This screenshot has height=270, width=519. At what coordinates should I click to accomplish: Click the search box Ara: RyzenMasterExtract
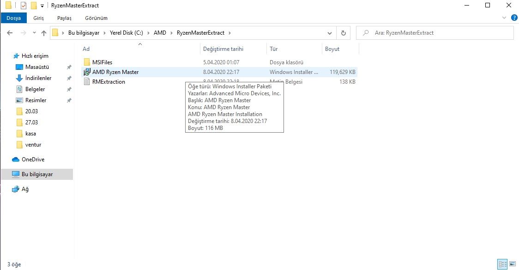[435, 33]
